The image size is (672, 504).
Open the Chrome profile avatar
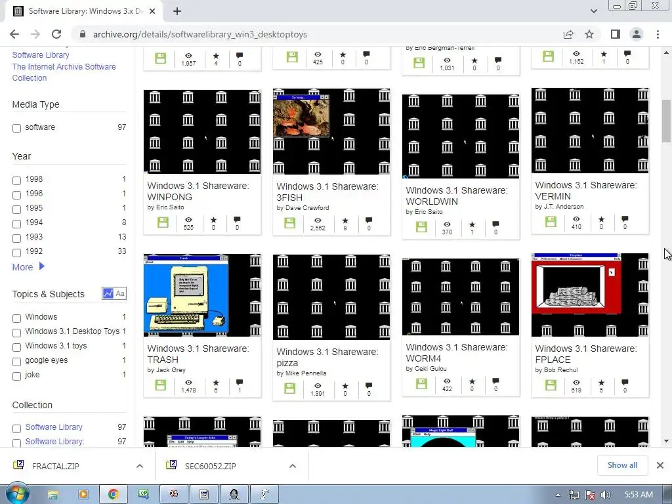point(637,34)
